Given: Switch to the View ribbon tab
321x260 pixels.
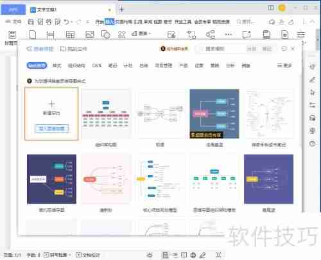Looking at the screenshot, I should pyautogui.click(x=158, y=22).
